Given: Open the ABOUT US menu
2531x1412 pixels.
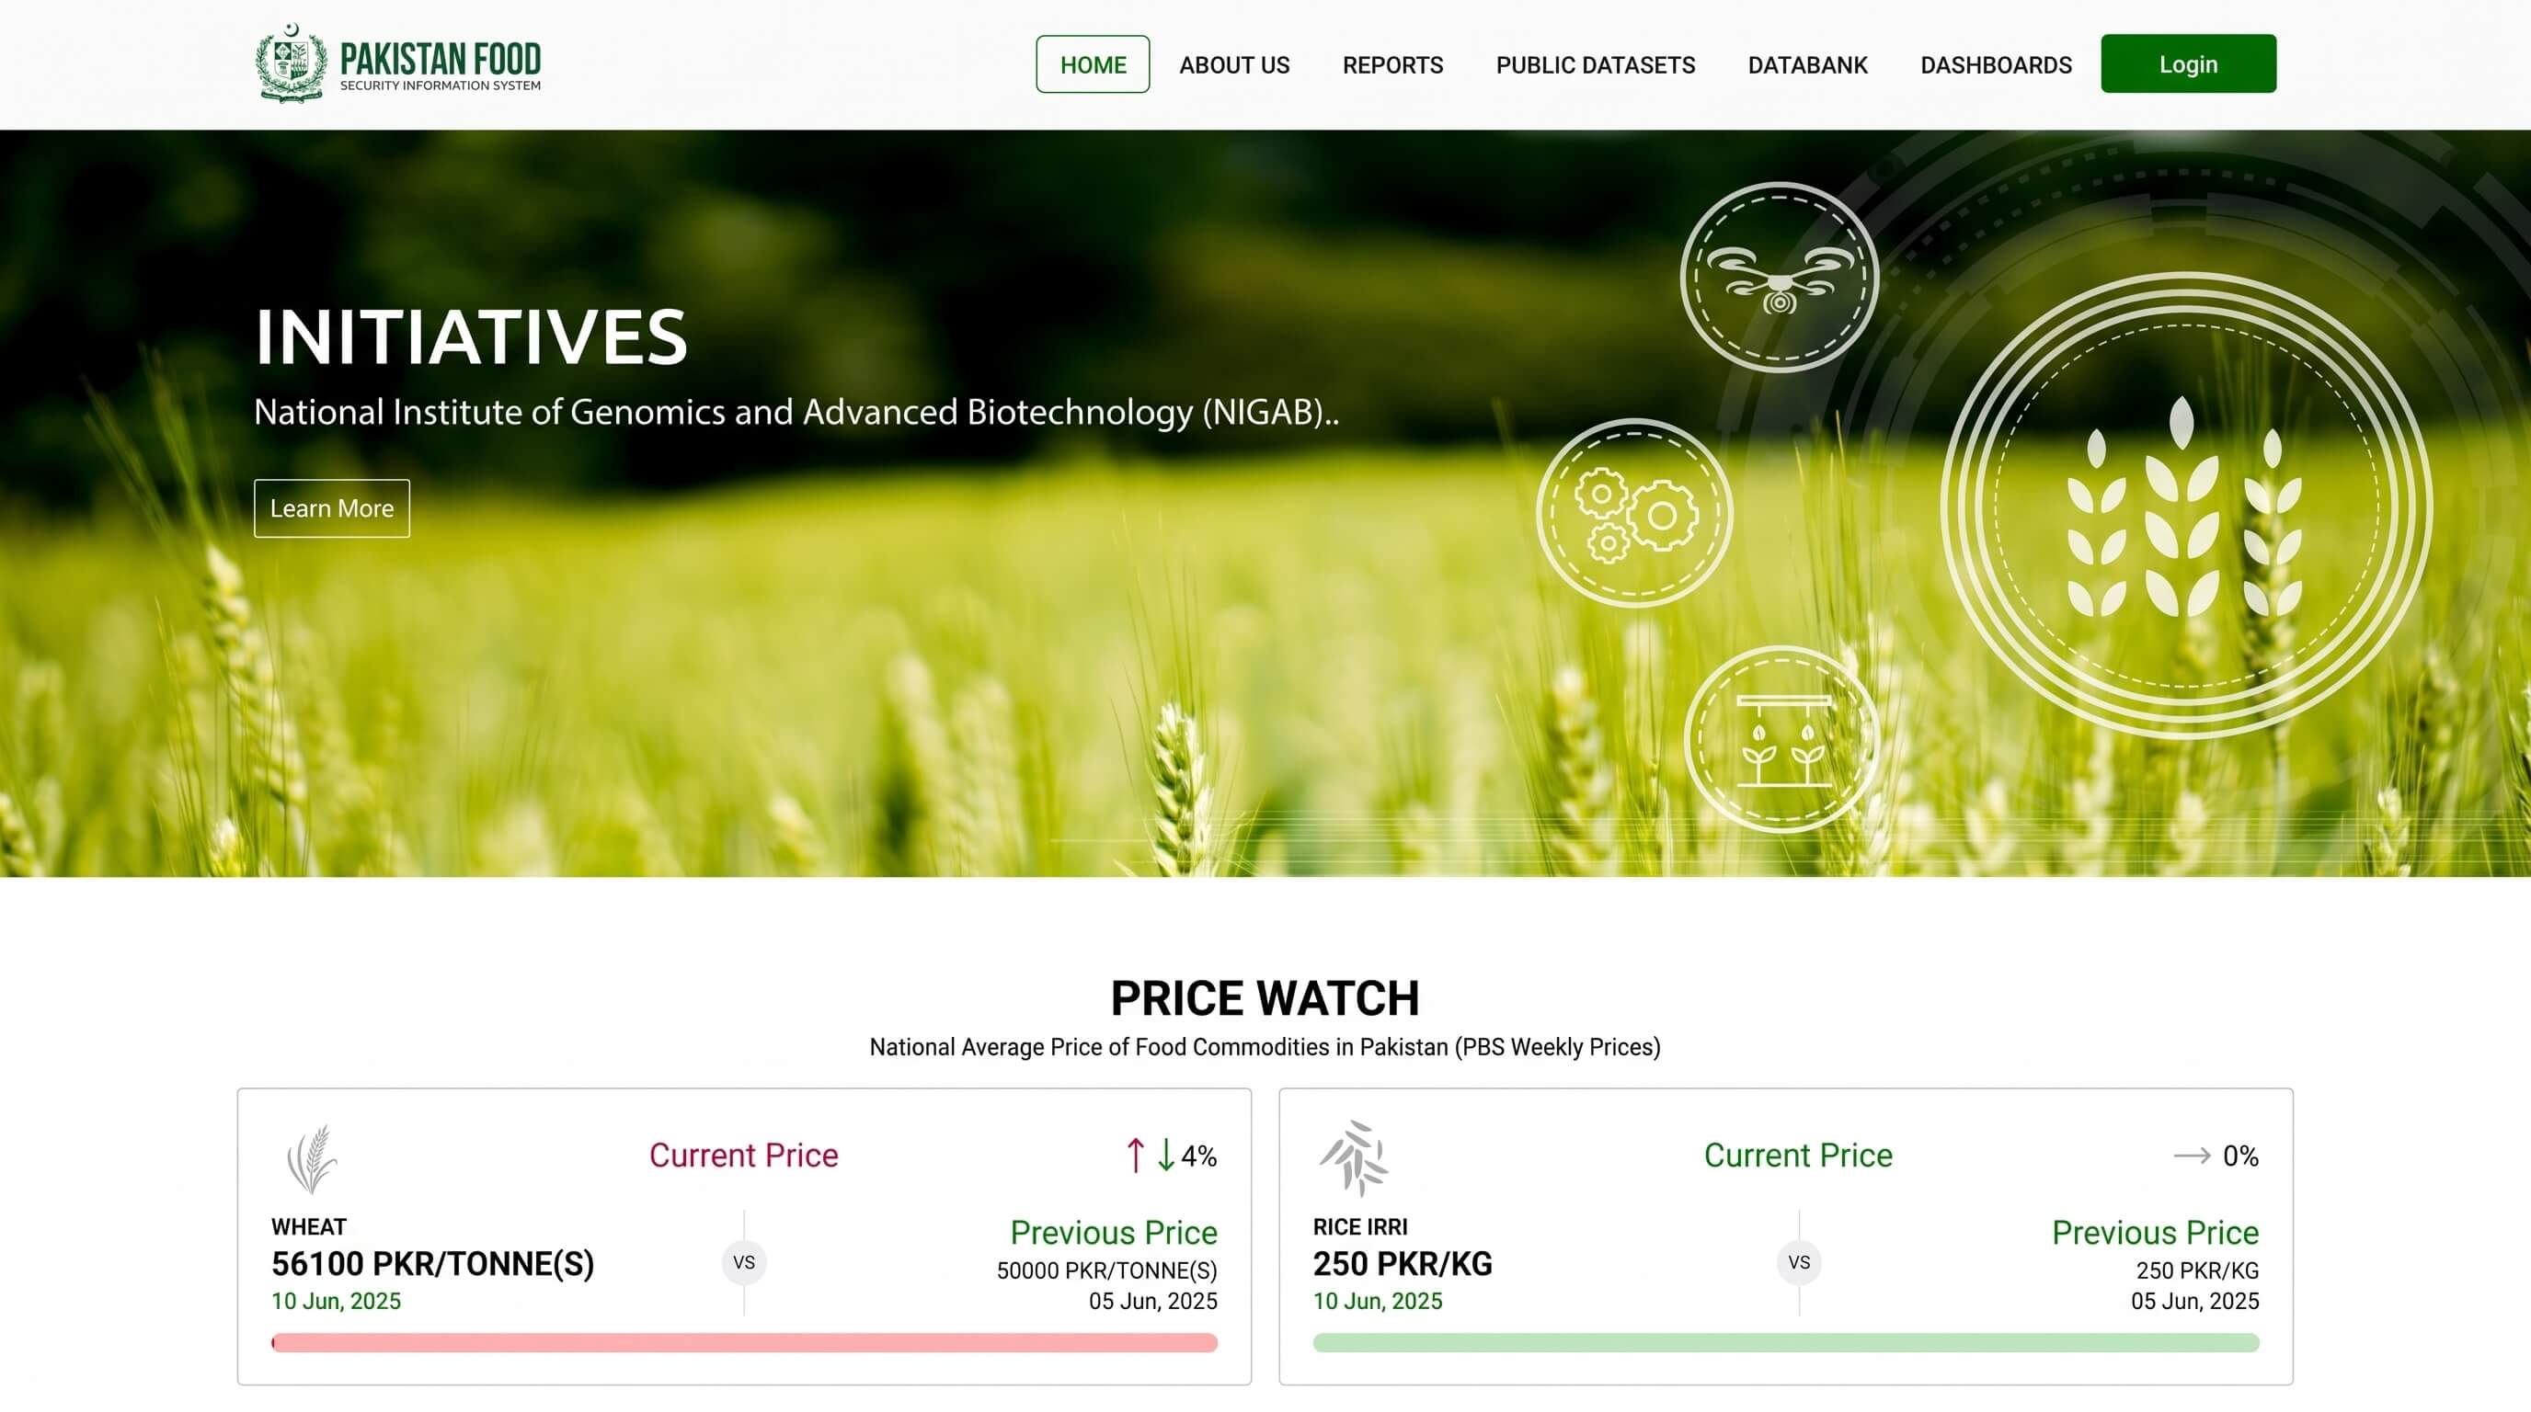Looking at the screenshot, I should tap(1234, 64).
